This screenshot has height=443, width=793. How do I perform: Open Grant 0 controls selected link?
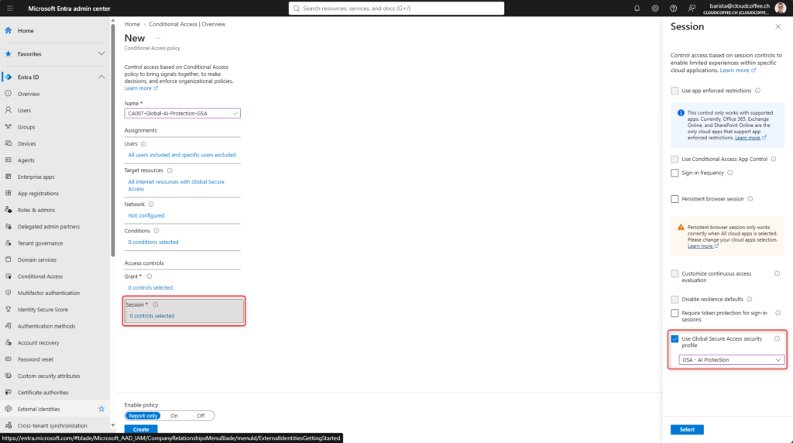[x=150, y=287]
